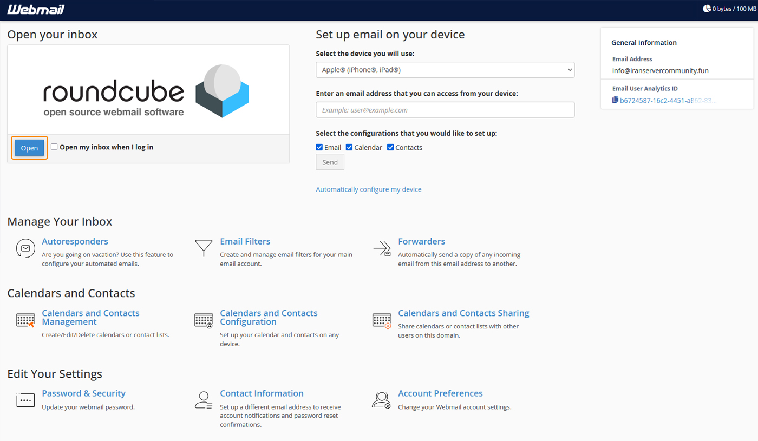
Task: Click the Password & Security icon
Action: click(25, 400)
